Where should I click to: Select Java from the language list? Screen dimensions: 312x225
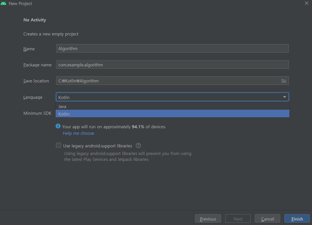tap(172, 106)
